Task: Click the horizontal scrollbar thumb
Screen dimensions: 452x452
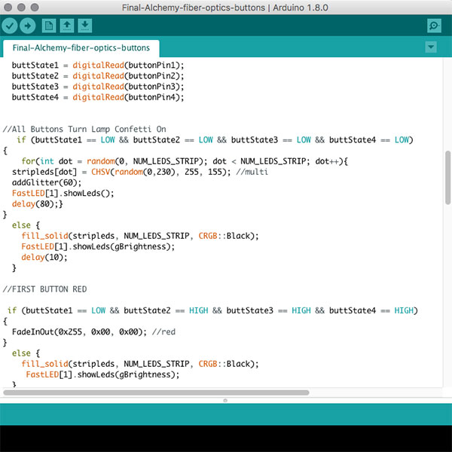Action: (x=156, y=392)
